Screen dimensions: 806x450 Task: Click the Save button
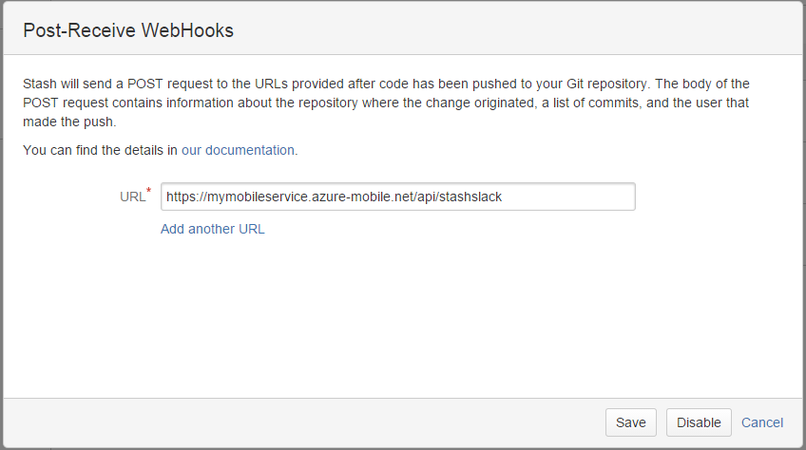pos(630,422)
